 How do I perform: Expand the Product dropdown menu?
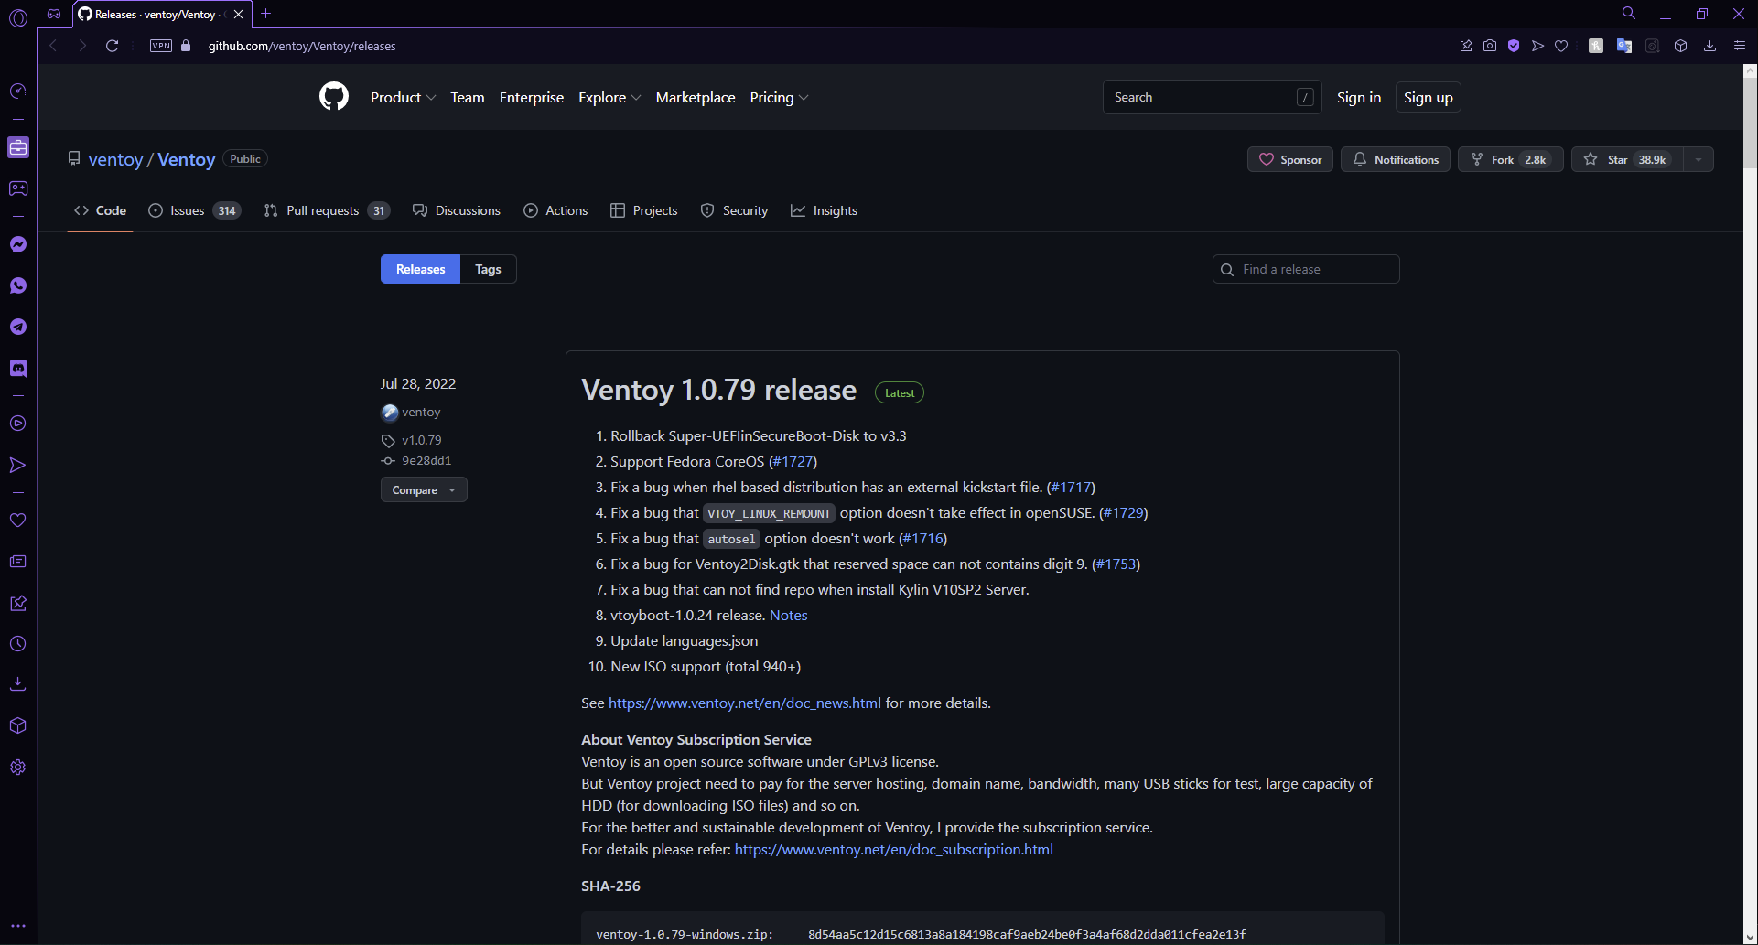point(403,97)
